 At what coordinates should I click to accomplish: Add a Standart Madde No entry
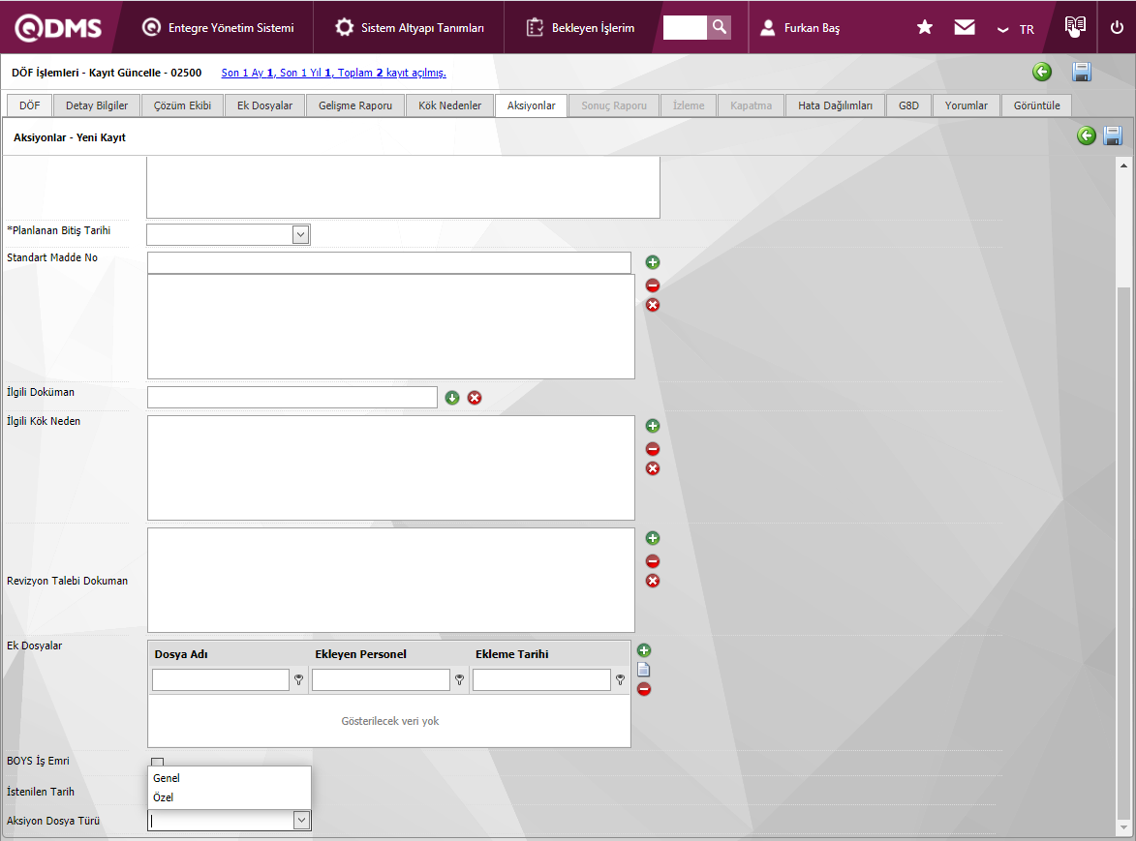(x=653, y=262)
